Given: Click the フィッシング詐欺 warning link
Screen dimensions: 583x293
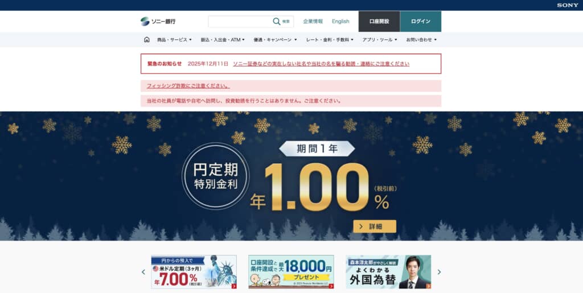Looking at the screenshot, I should (188, 86).
